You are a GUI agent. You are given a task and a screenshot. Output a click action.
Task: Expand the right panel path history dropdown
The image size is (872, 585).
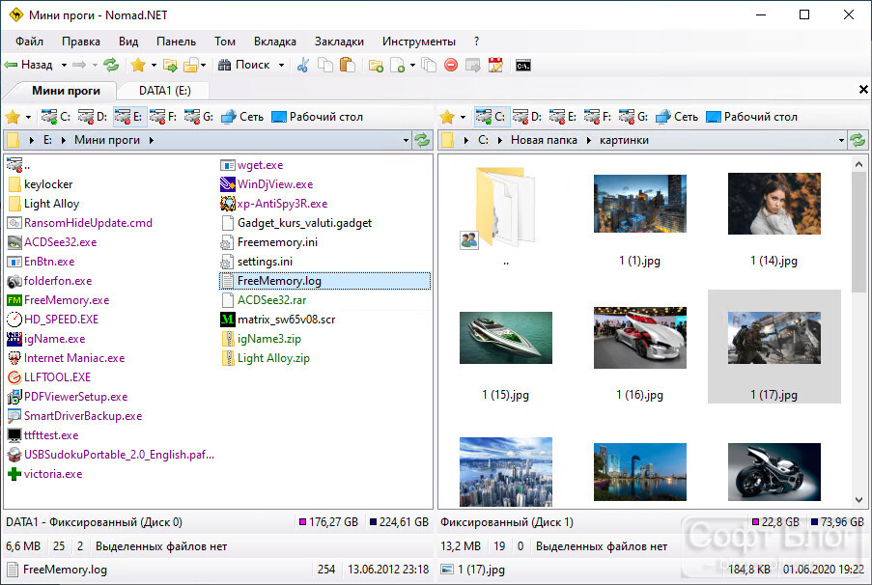point(841,140)
